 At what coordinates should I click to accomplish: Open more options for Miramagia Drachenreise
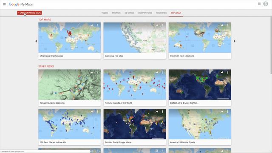pos(97,25)
